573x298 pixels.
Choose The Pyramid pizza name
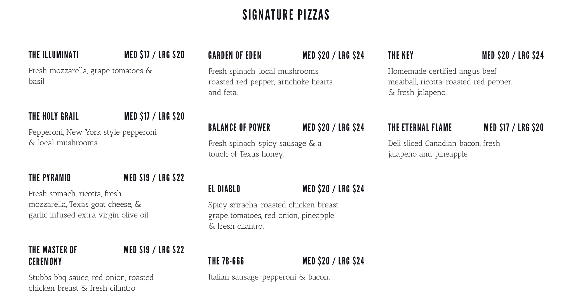click(50, 178)
